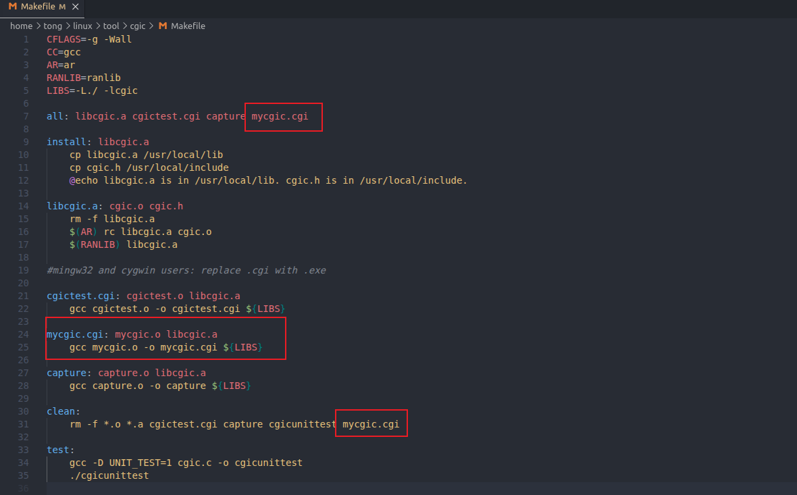This screenshot has height=495, width=797.
Task: Click the 'all' target name
Action: (55, 116)
